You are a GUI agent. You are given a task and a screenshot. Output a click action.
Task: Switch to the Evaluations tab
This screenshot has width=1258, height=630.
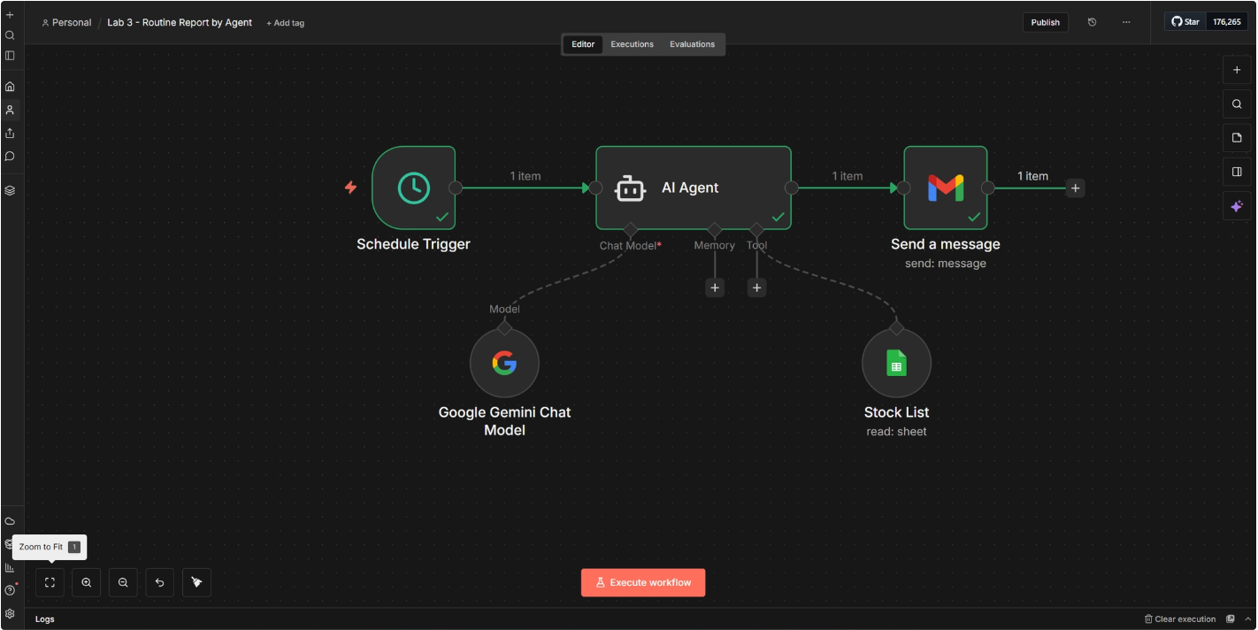[x=692, y=43]
